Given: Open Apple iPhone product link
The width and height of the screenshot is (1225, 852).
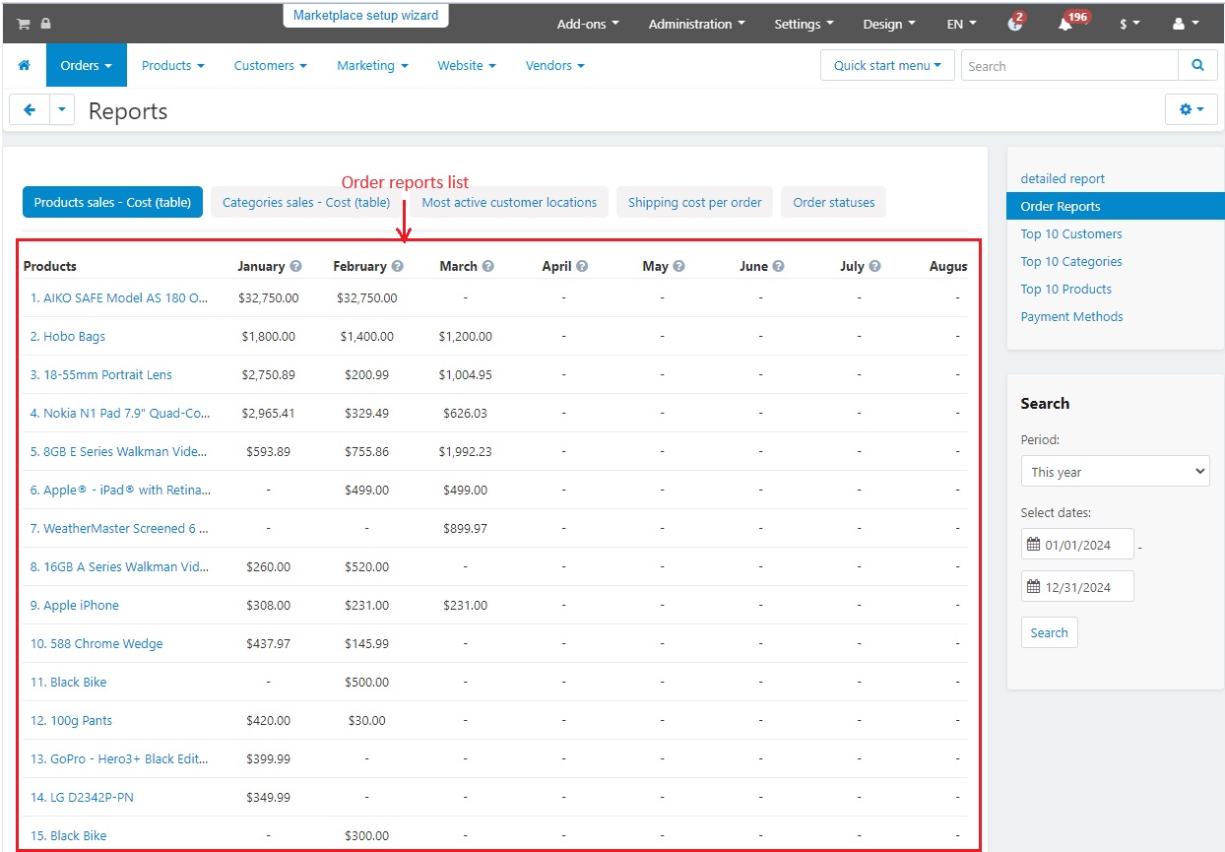Looking at the screenshot, I should click(74, 605).
